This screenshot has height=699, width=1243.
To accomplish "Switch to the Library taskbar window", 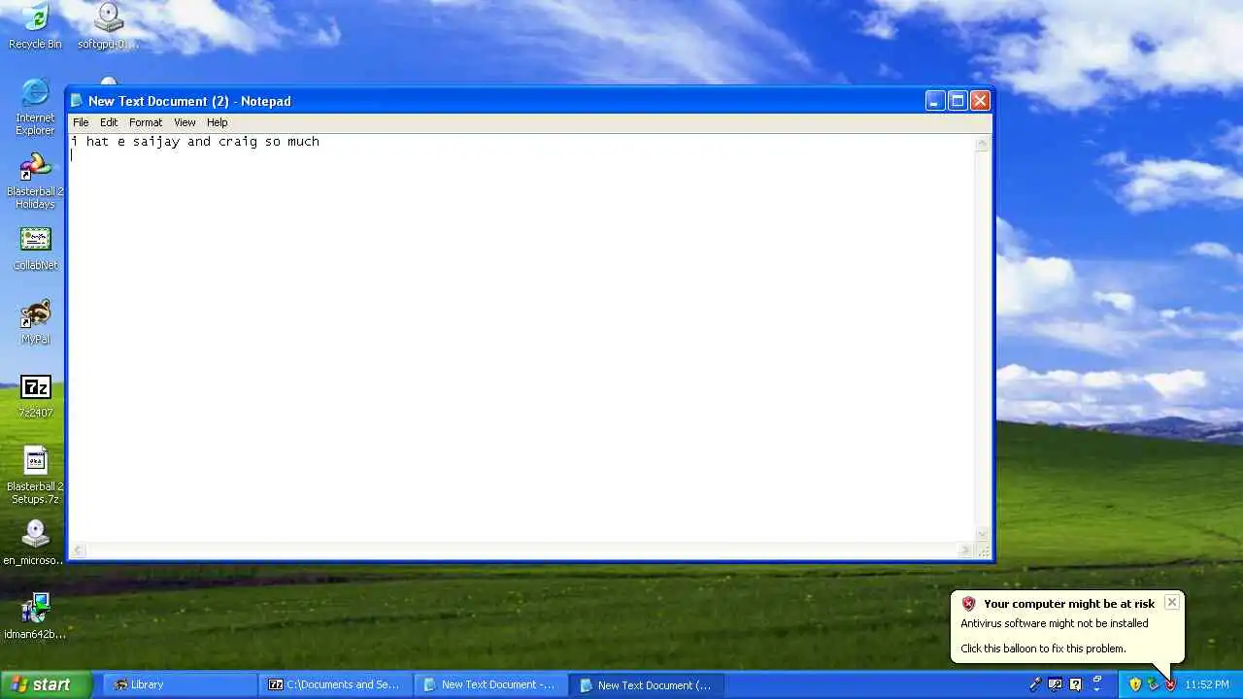I will click(x=179, y=684).
